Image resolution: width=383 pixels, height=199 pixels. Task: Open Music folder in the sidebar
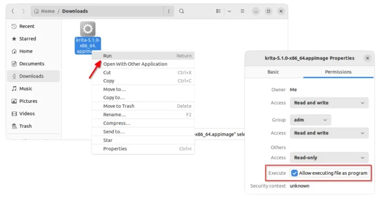pos(33,89)
